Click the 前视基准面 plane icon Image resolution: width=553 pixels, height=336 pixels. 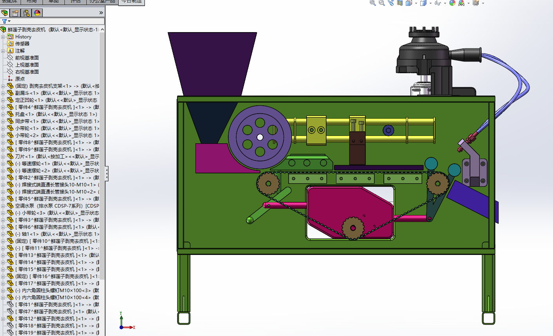10,58
